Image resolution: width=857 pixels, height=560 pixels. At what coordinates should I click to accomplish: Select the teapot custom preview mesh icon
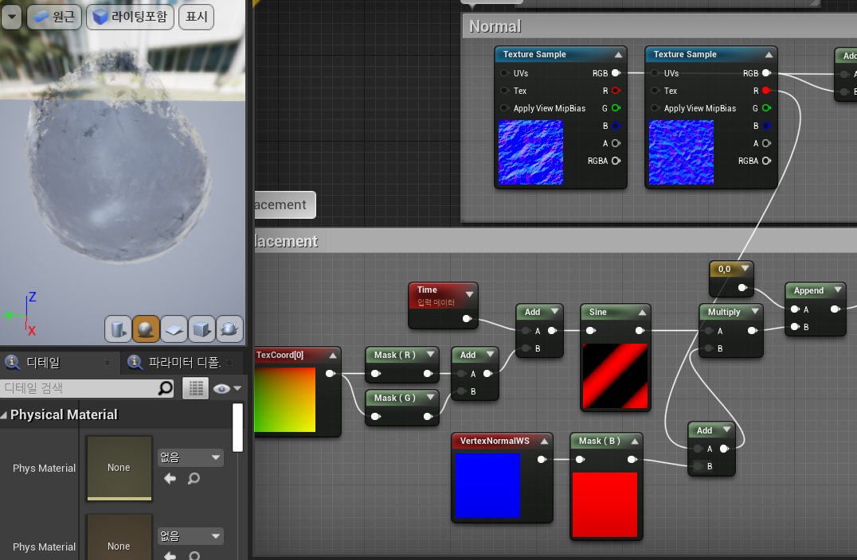point(229,329)
